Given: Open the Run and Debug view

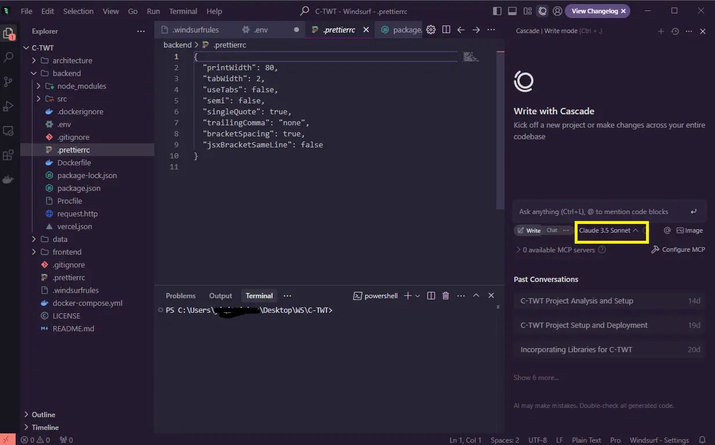Looking at the screenshot, I should [x=9, y=106].
